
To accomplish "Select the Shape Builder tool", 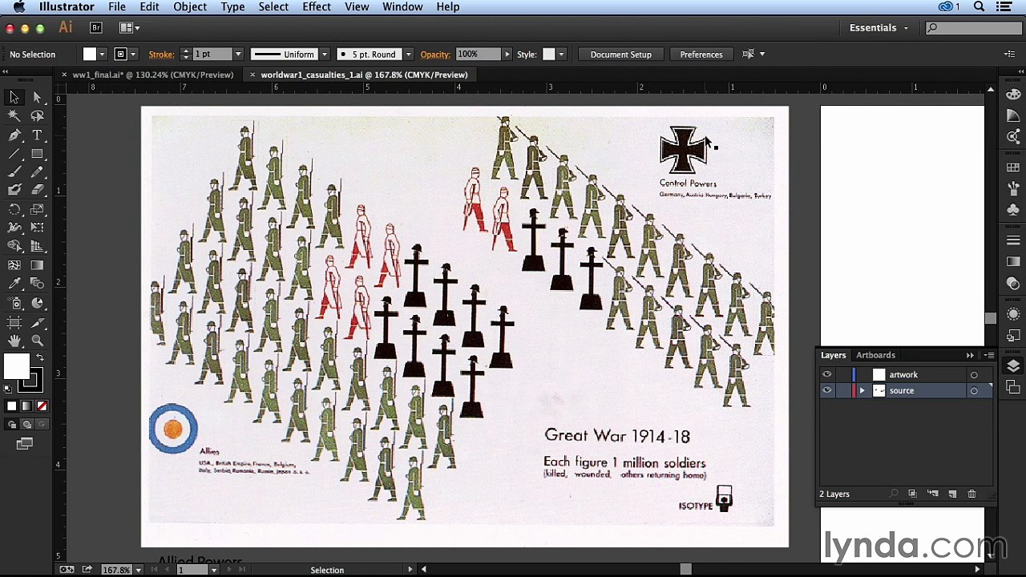I will click(x=14, y=247).
